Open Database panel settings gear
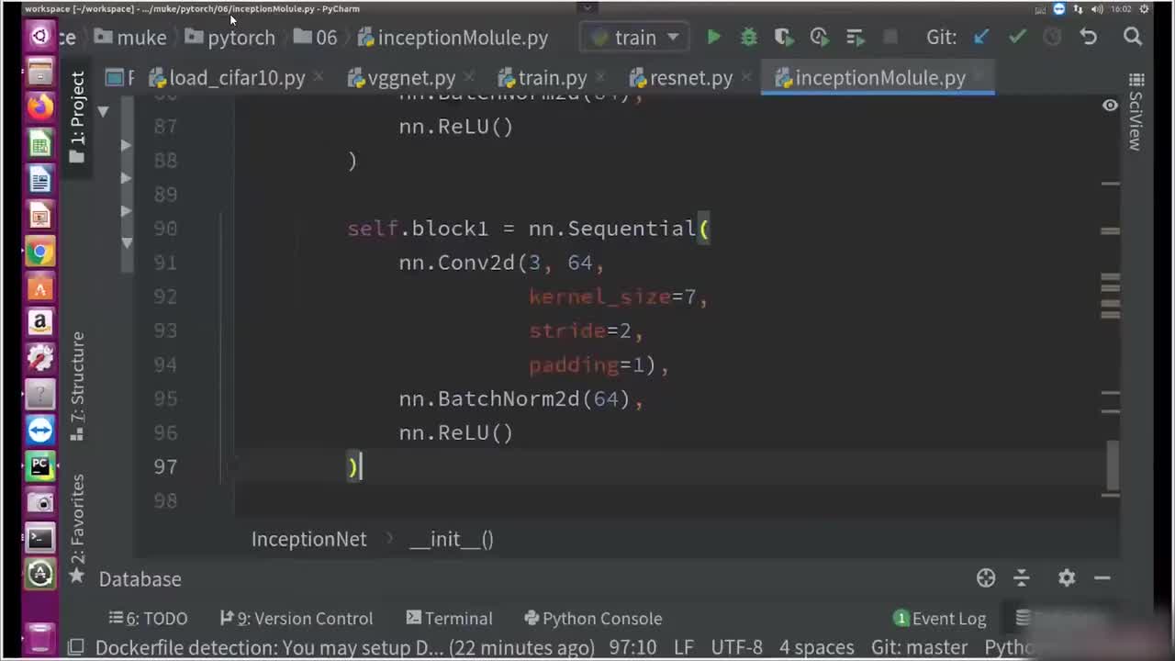 click(1067, 577)
